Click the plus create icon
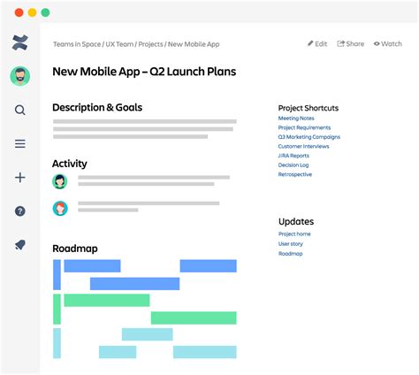 pos(20,178)
